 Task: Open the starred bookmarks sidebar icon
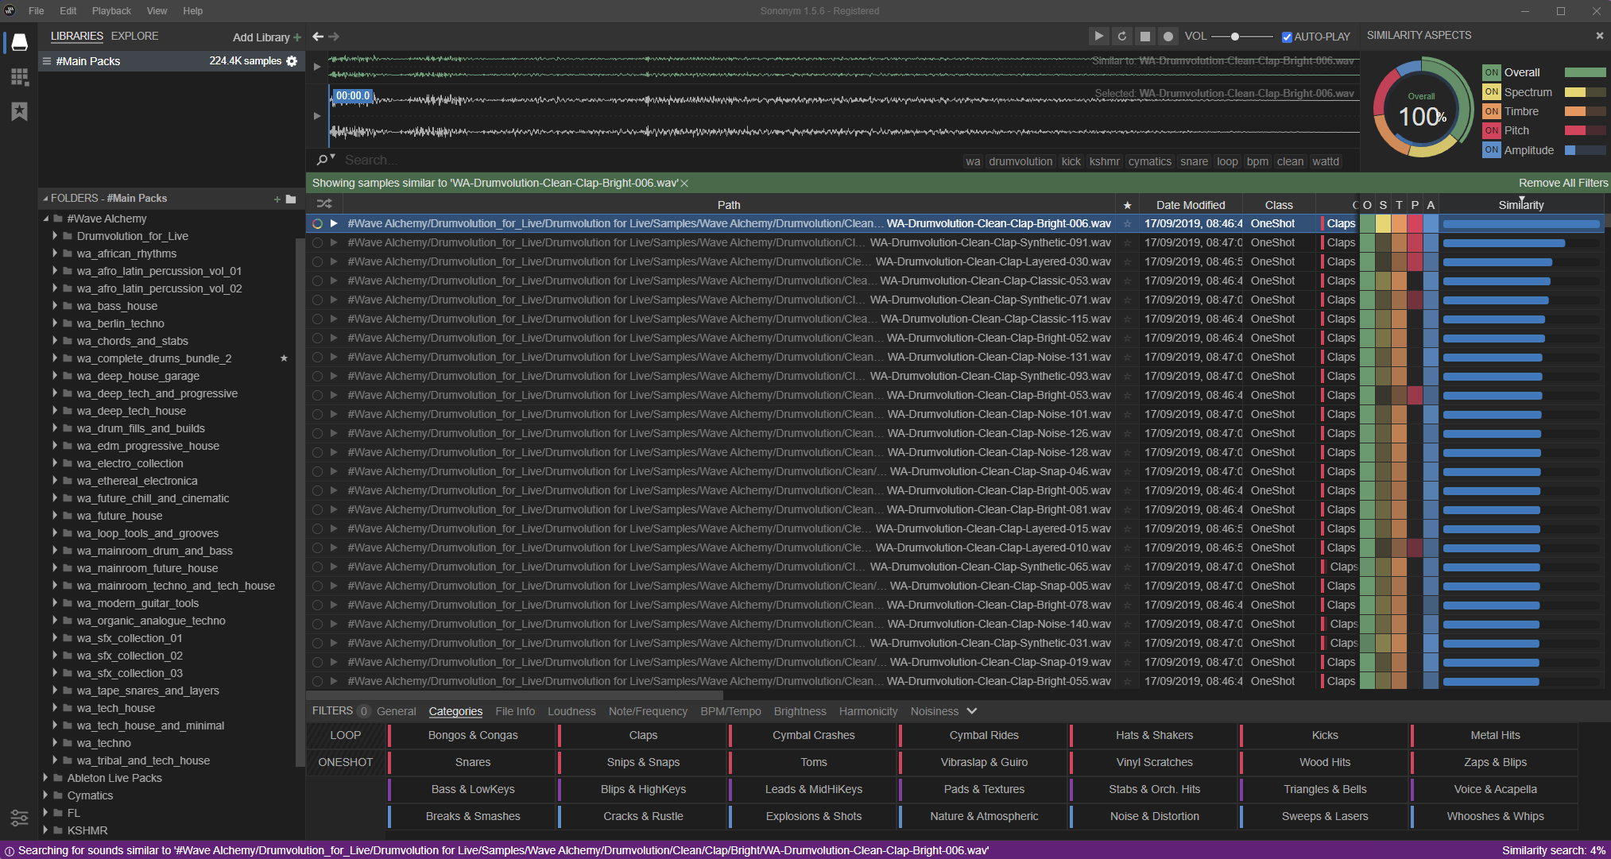pos(19,111)
